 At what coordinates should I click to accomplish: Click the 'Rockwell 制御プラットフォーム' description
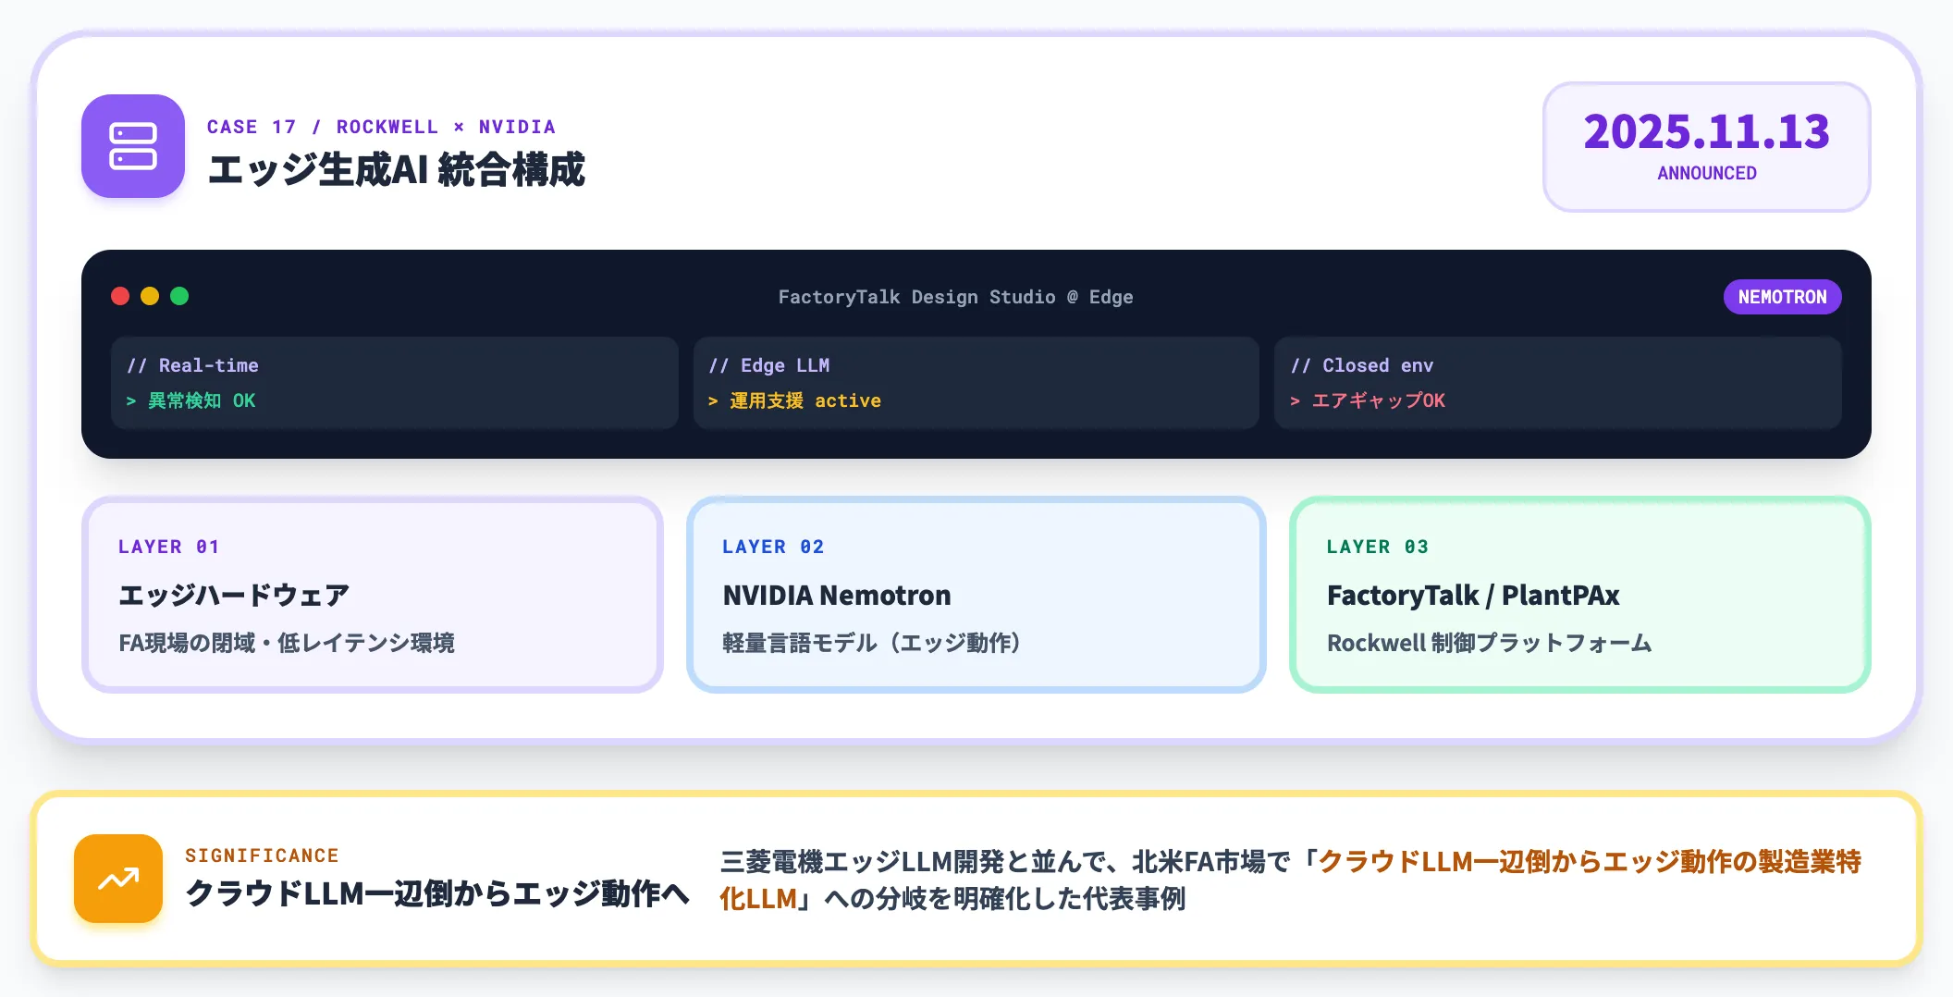(1489, 643)
